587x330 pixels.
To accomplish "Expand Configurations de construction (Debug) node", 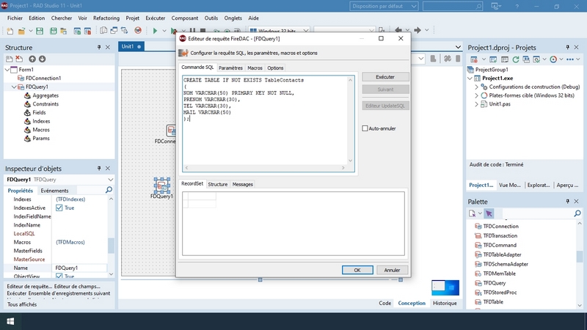I will [475, 87].
